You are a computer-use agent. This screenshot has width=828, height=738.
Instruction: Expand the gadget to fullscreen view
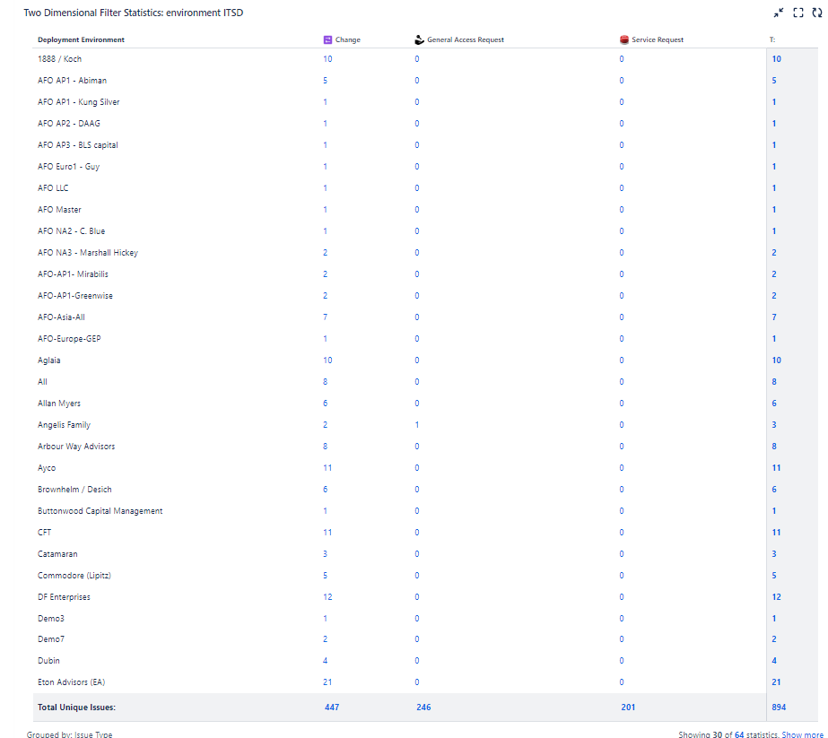tap(797, 13)
